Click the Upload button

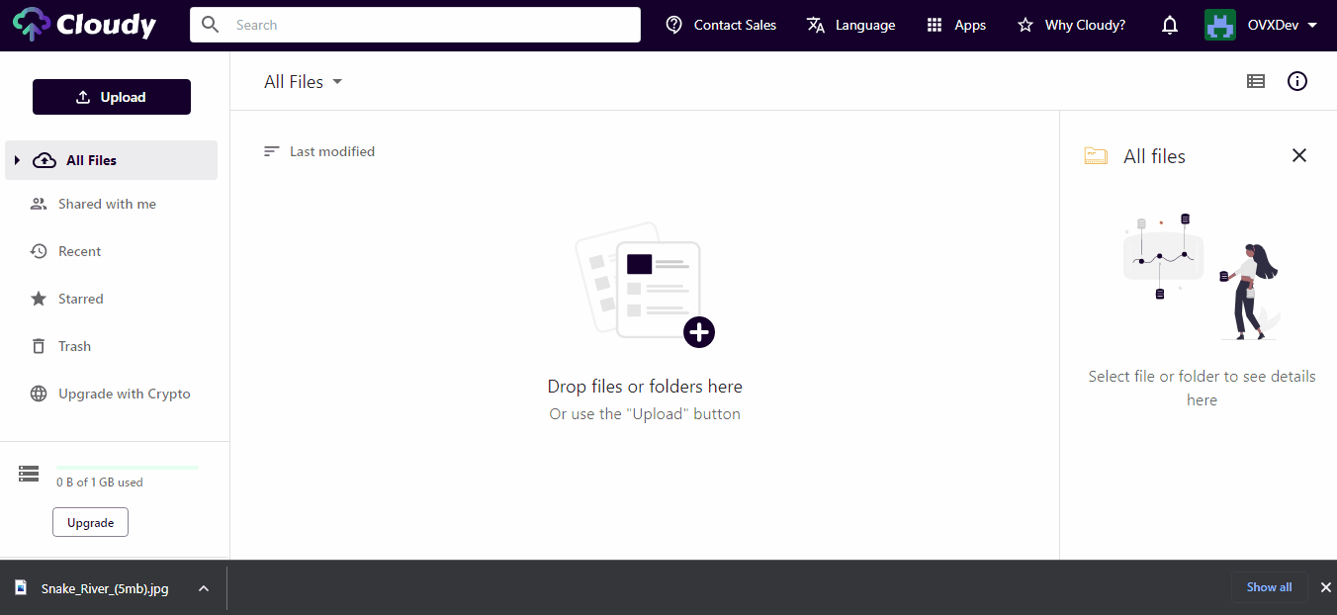click(x=112, y=97)
